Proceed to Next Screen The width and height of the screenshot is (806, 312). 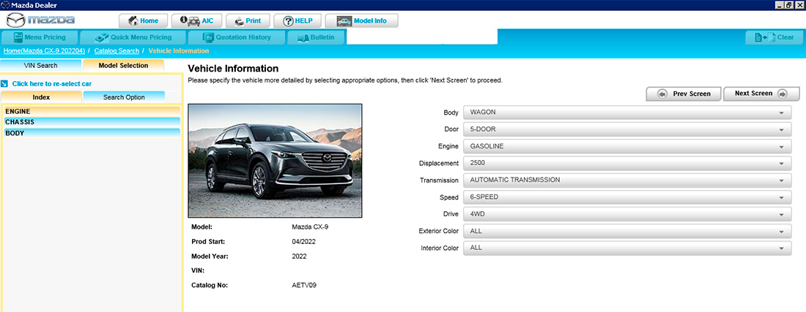[761, 94]
